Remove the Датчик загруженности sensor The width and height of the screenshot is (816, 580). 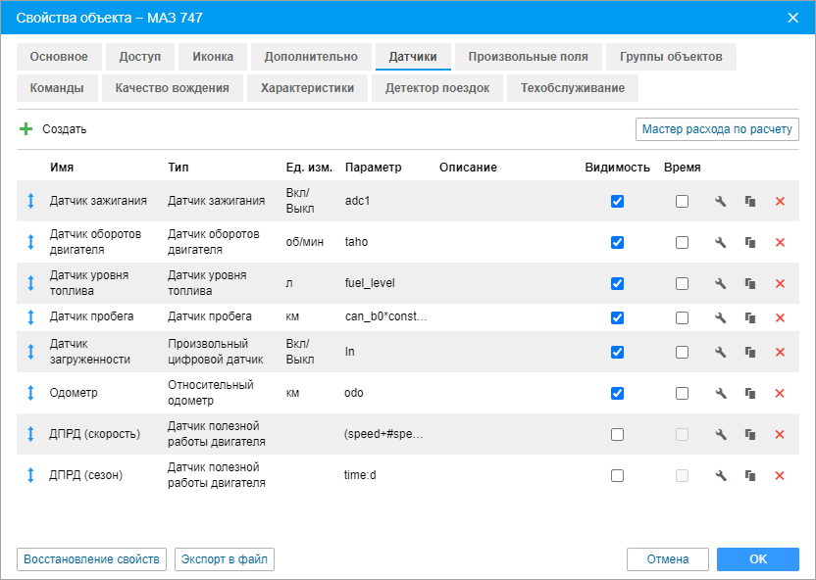tap(780, 352)
